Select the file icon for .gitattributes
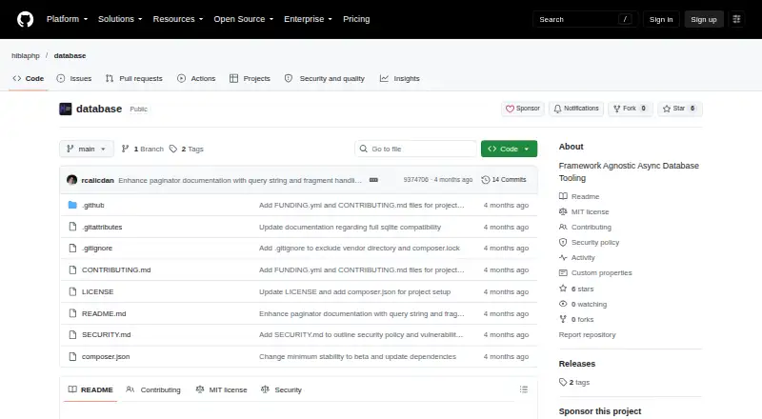This screenshot has height=419, width=762. (x=72, y=227)
